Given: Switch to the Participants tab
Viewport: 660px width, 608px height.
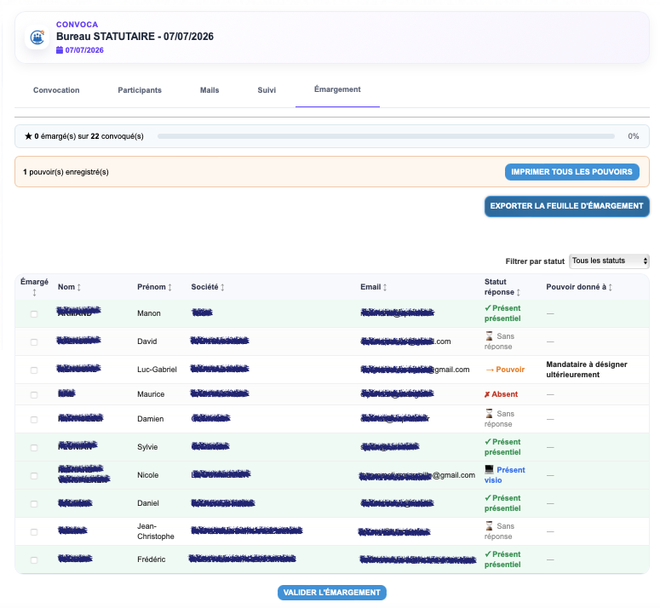Looking at the screenshot, I should [140, 90].
